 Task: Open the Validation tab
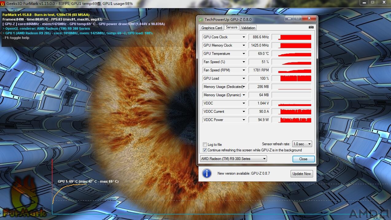[248, 28]
